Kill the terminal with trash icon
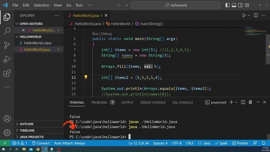This screenshot has width=270, height=152. coord(250,102)
